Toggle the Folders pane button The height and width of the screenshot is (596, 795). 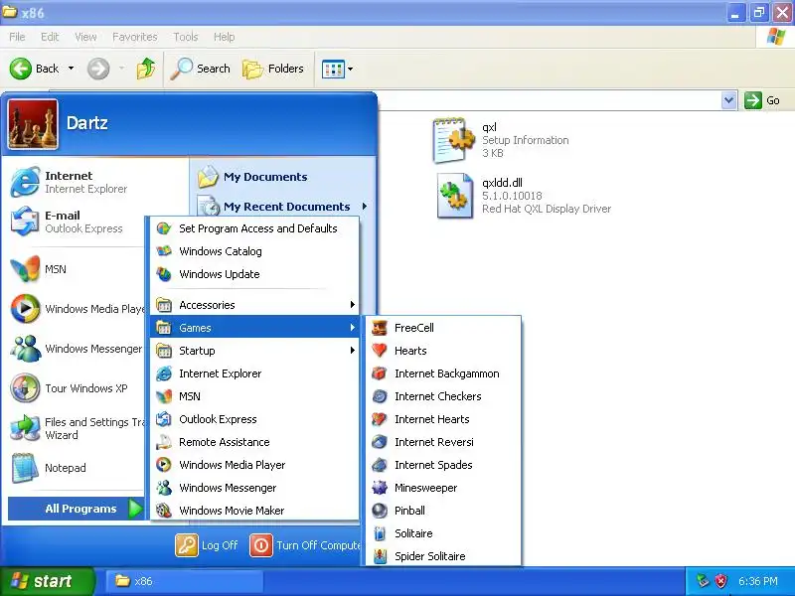pos(272,69)
